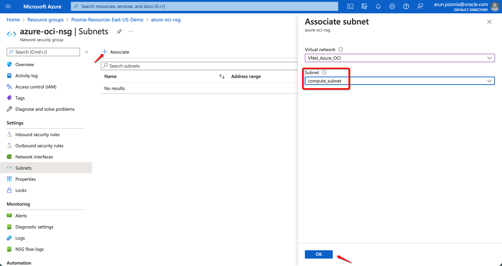Navigate to Resource groups breadcrumb
Screen dimensions: 502x266
(x=45, y=20)
